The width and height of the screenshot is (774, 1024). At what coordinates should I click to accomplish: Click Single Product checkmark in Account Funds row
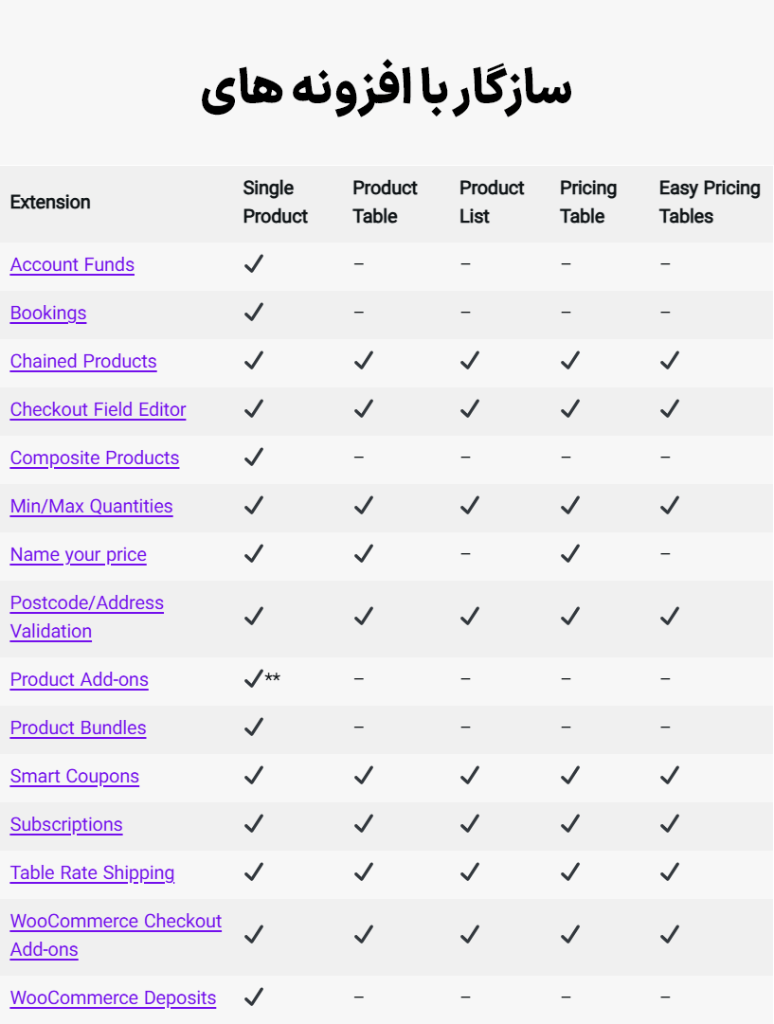pos(253,264)
